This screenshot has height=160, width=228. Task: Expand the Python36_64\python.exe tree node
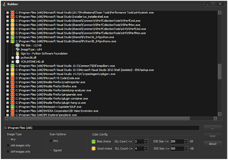7,37
